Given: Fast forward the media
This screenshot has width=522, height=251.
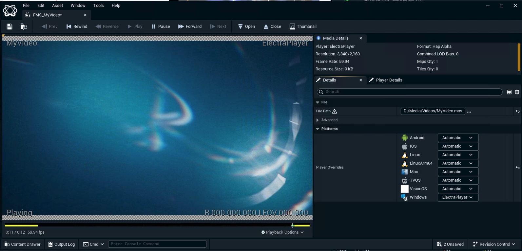Looking at the screenshot, I should click(190, 27).
